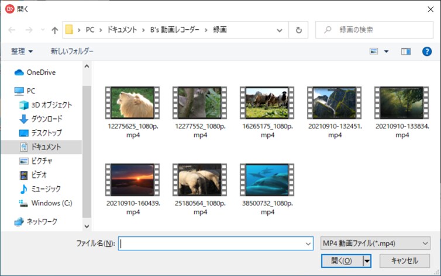The height and width of the screenshot is (276, 441).
Task: Open the view options dropdown arrow
Action: [x=386, y=51]
